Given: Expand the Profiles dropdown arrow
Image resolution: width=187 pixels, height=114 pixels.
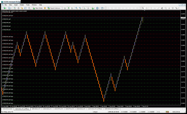Looking at the screenshot, I should 11,8.
